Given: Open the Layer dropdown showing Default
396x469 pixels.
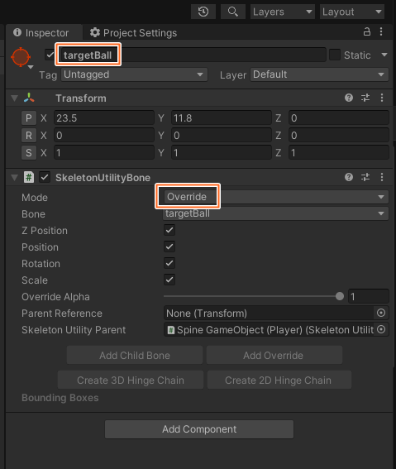Looking at the screenshot, I should pos(319,74).
